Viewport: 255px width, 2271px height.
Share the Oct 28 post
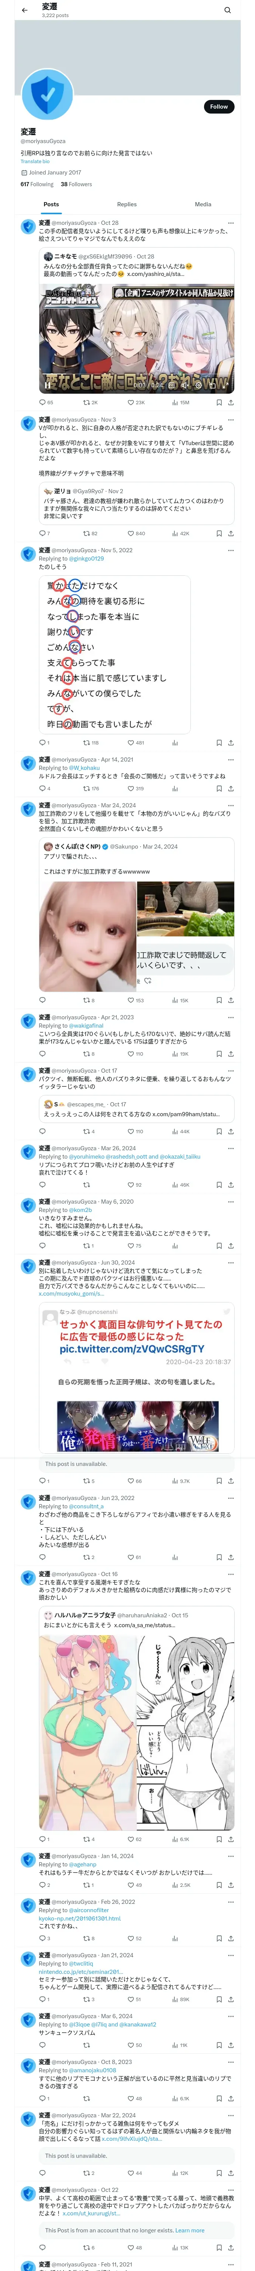[x=231, y=402]
